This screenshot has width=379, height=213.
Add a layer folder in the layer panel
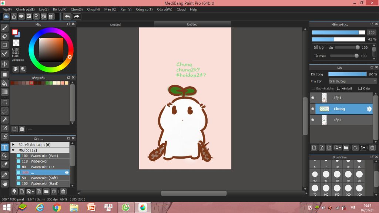coord(346,148)
